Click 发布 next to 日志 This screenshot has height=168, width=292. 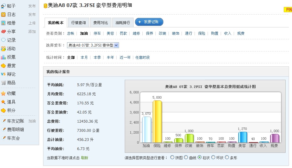click(32, 15)
